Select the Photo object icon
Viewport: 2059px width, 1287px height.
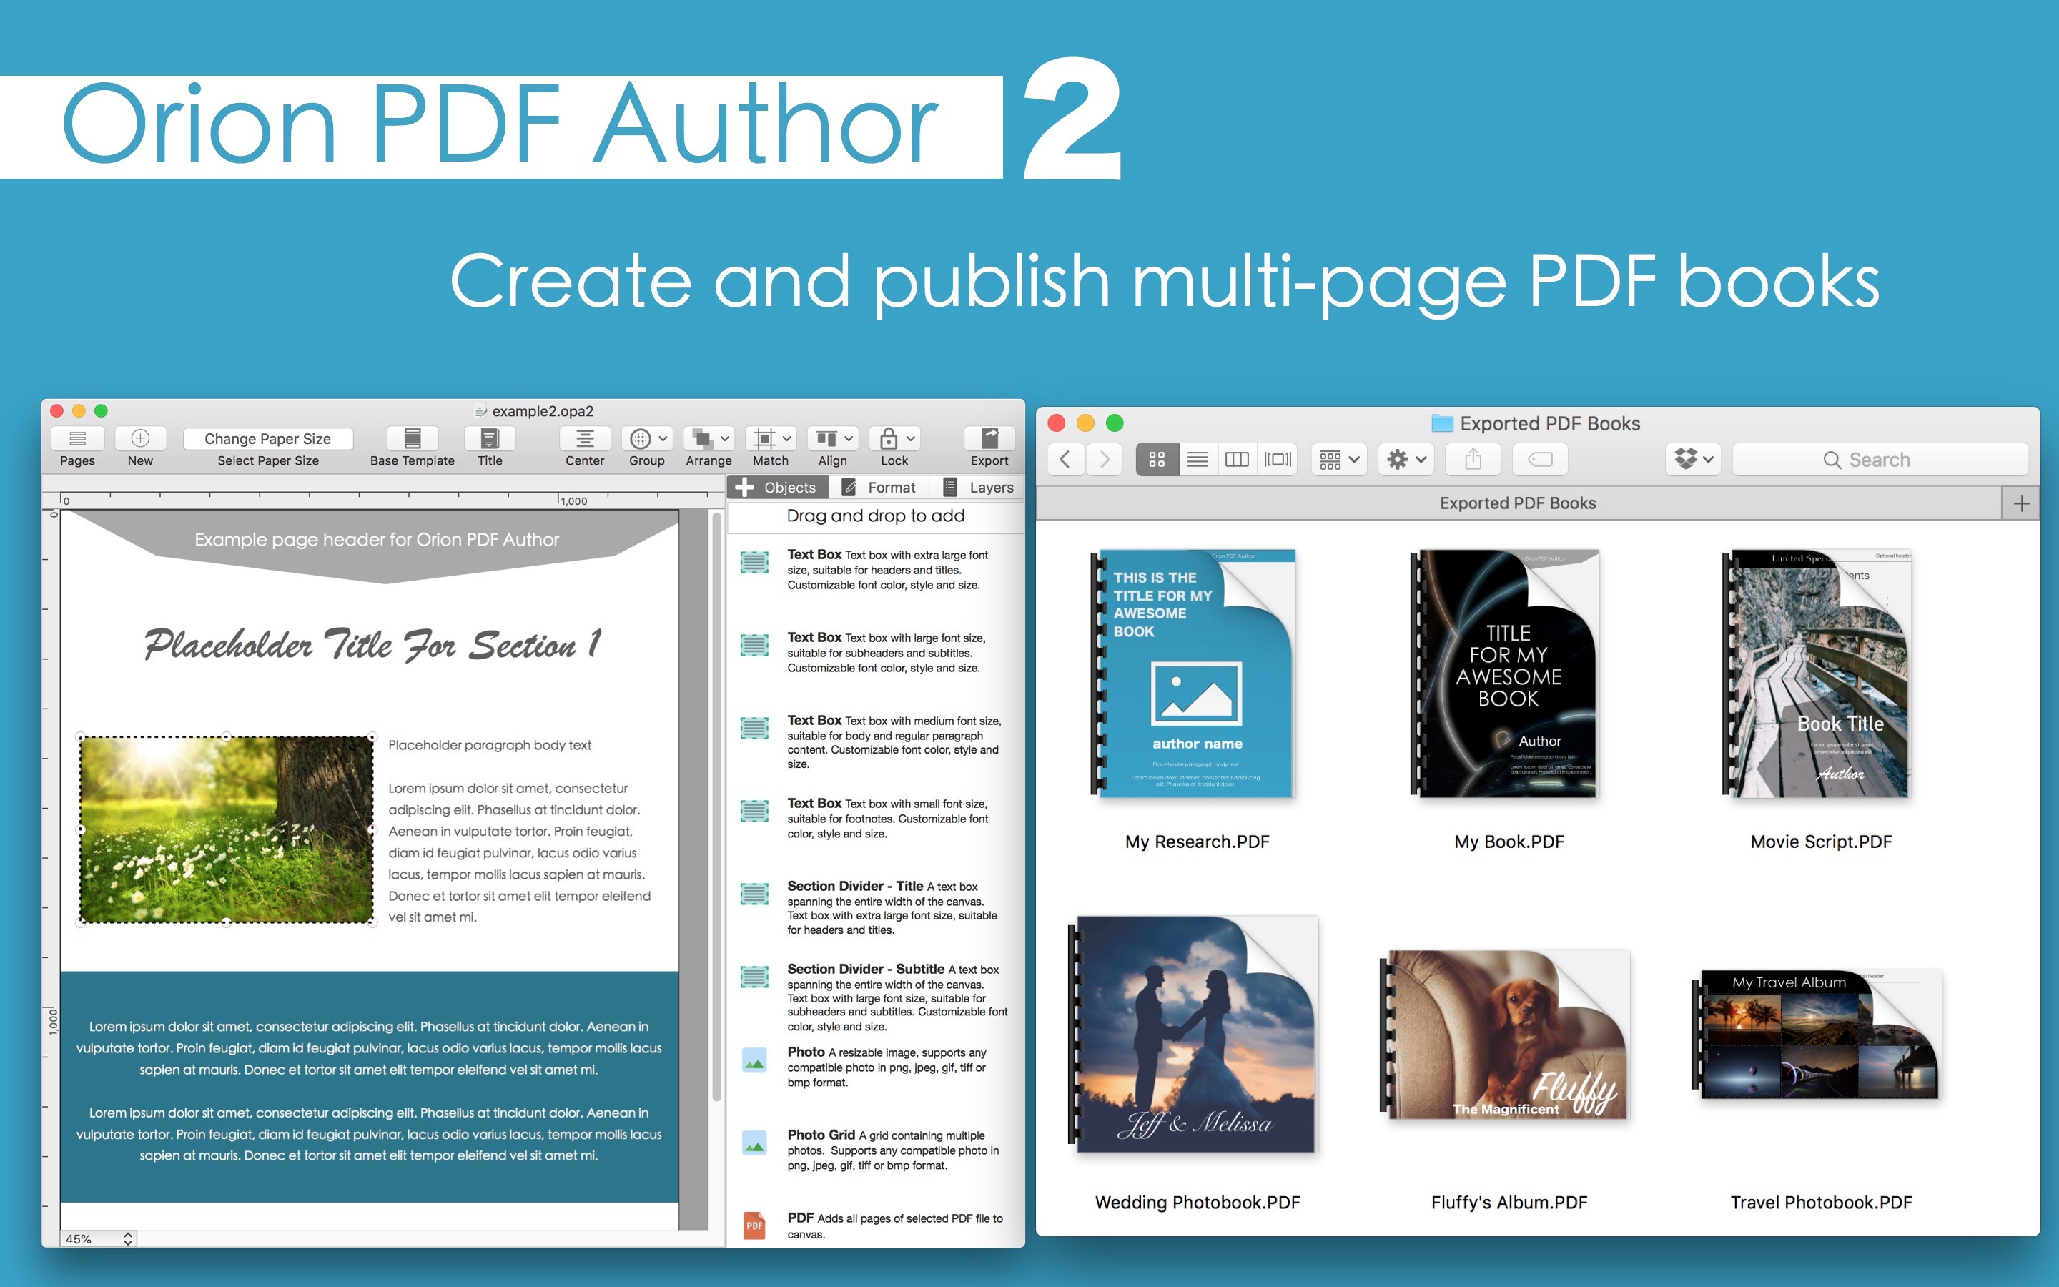tap(755, 1060)
